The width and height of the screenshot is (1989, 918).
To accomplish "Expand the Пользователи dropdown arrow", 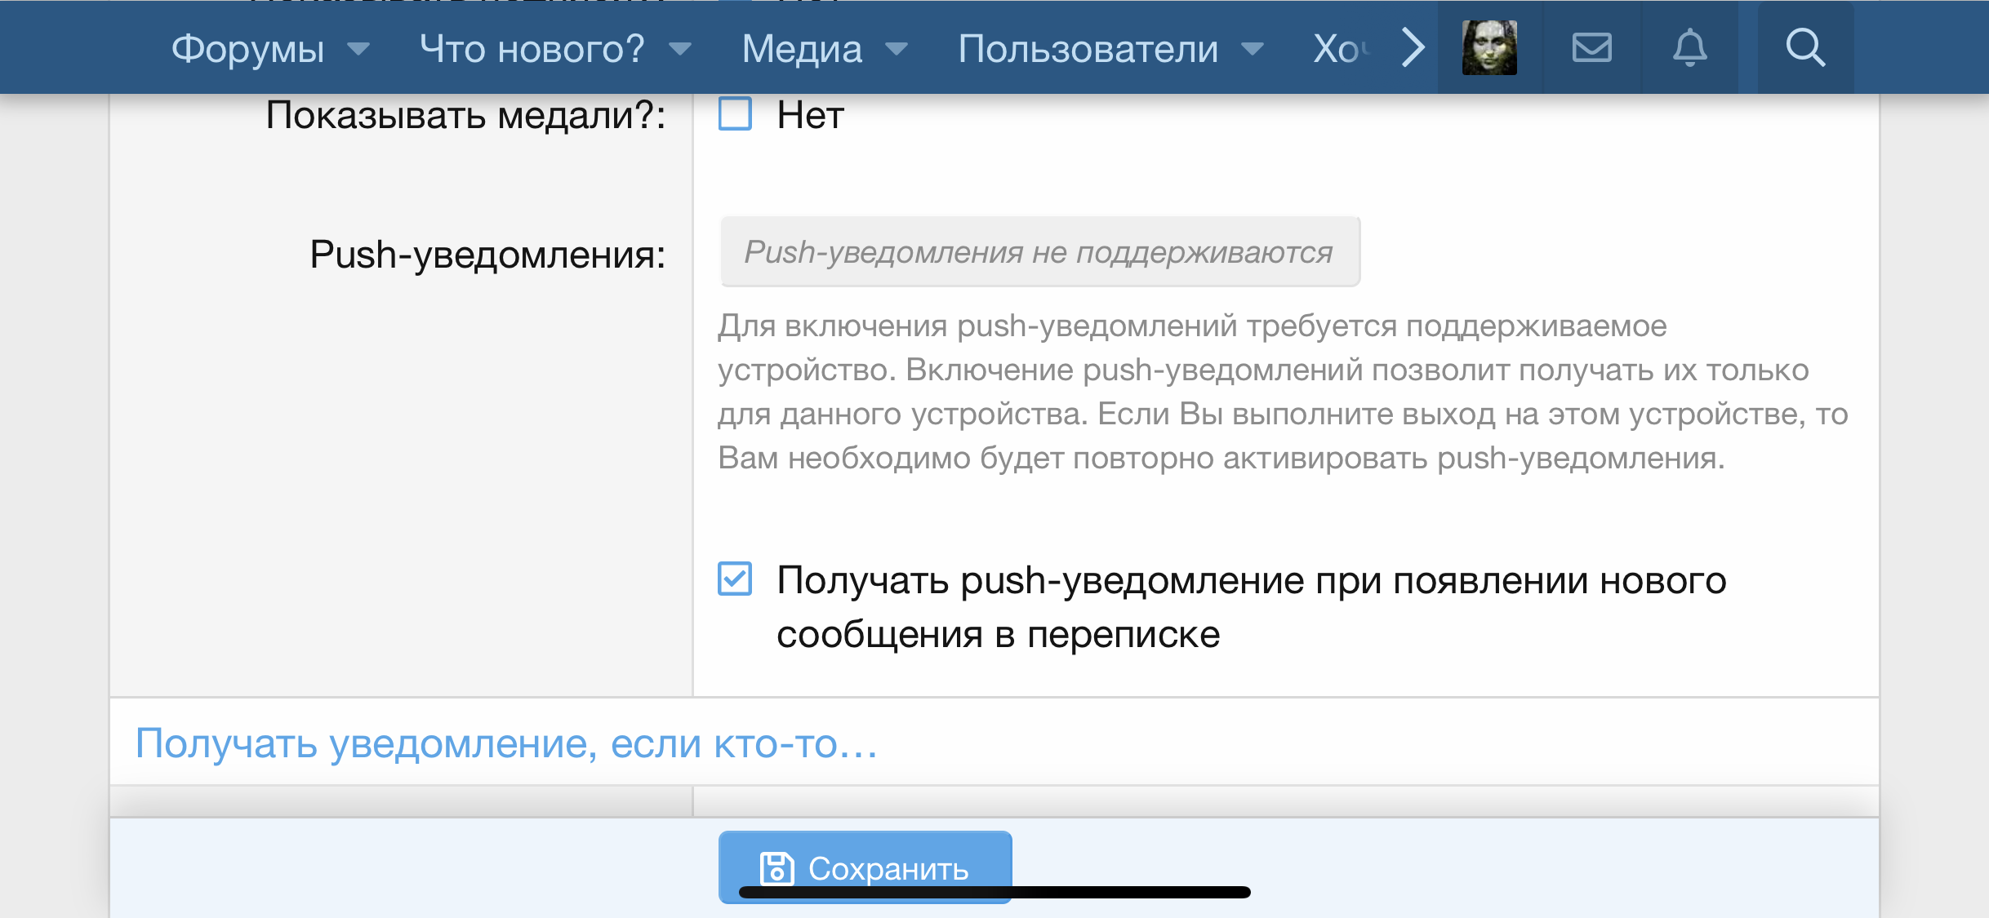I will click(1252, 51).
